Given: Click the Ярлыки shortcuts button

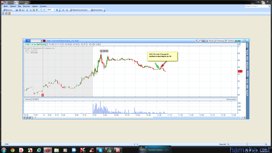Looking at the screenshot, I should pyautogui.click(x=8, y=10).
